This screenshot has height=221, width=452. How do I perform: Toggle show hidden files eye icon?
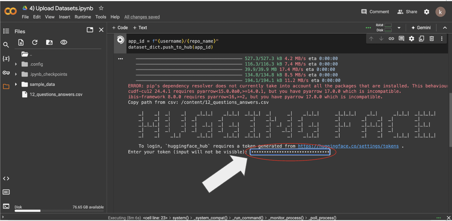(x=64, y=42)
